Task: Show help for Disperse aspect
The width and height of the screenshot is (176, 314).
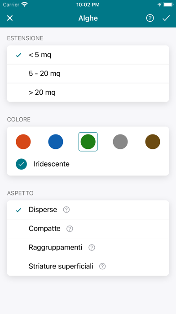Action: tap(66, 210)
